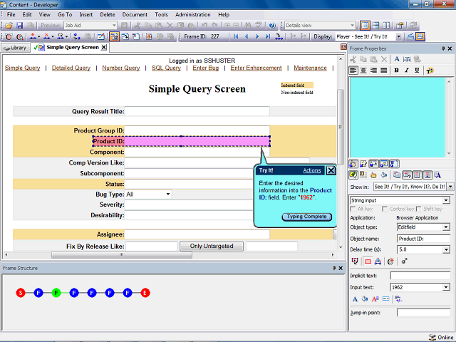The width and height of the screenshot is (456, 342).
Task: Center align the bubble text
Action: coord(363,71)
